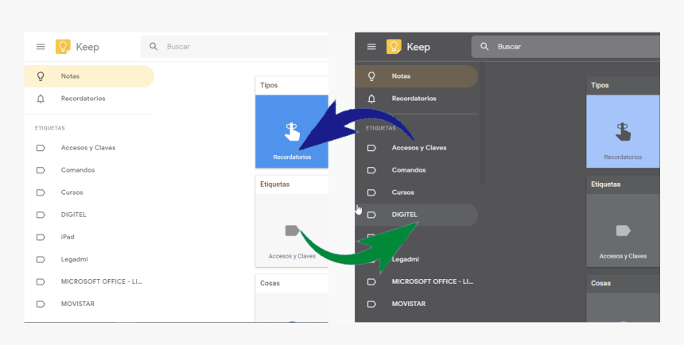
Task: Click tag icon next to Comandos, light window
Action: click(41, 170)
